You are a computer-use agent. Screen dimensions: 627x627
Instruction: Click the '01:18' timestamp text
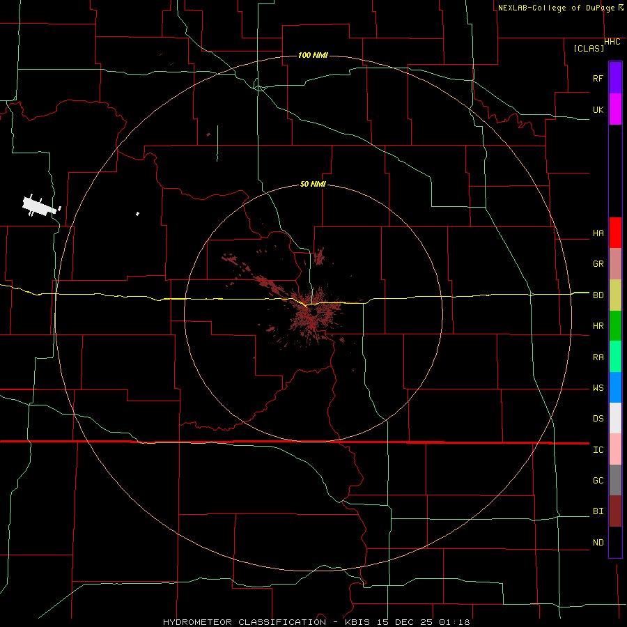tap(454, 622)
